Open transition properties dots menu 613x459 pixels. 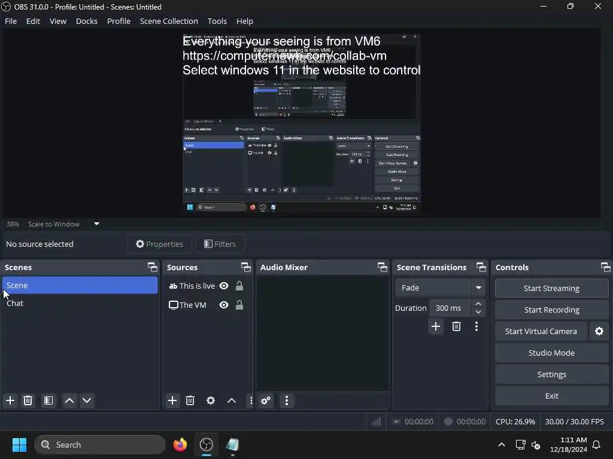point(476,326)
